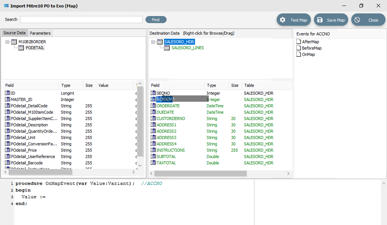Click SALESORD_HDR table icon

[x=160, y=42]
